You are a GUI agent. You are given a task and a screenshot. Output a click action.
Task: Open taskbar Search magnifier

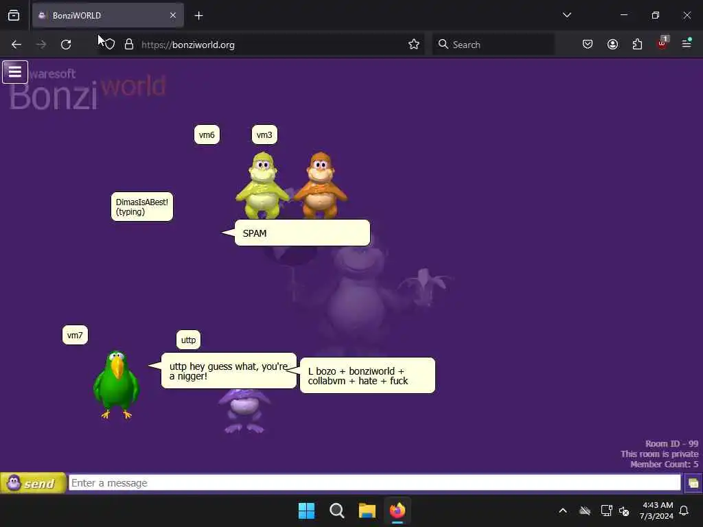point(336,511)
